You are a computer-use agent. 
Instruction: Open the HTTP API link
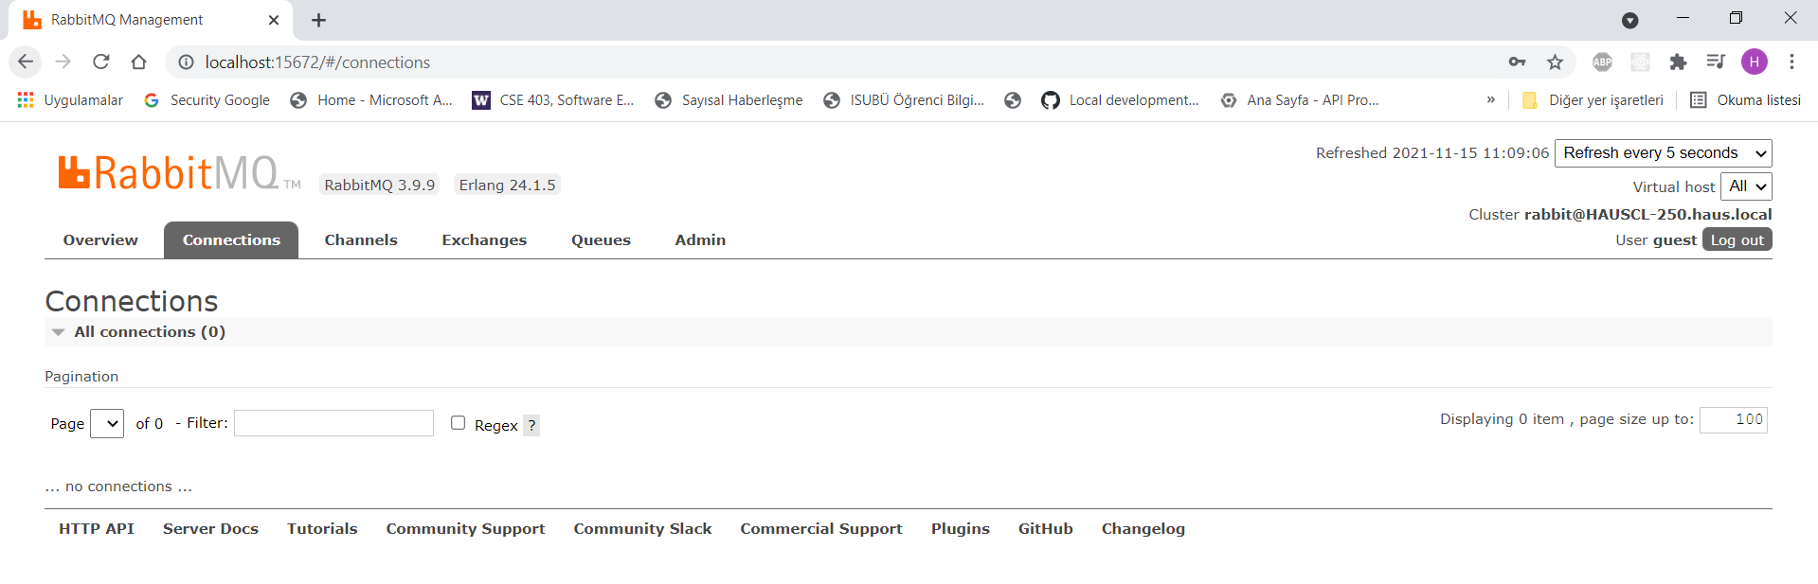[97, 529]
